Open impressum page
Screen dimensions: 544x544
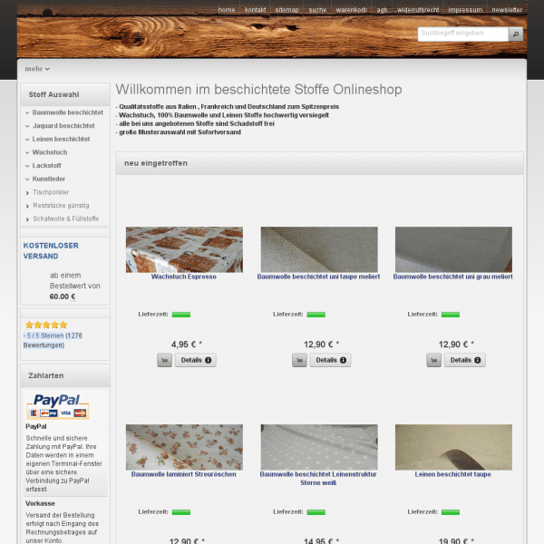[x=465, y=10]
